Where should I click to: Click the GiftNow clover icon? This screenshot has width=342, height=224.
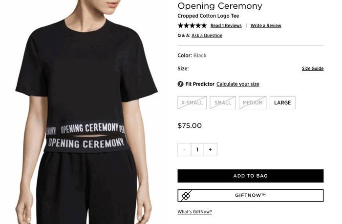click(186, 196)
